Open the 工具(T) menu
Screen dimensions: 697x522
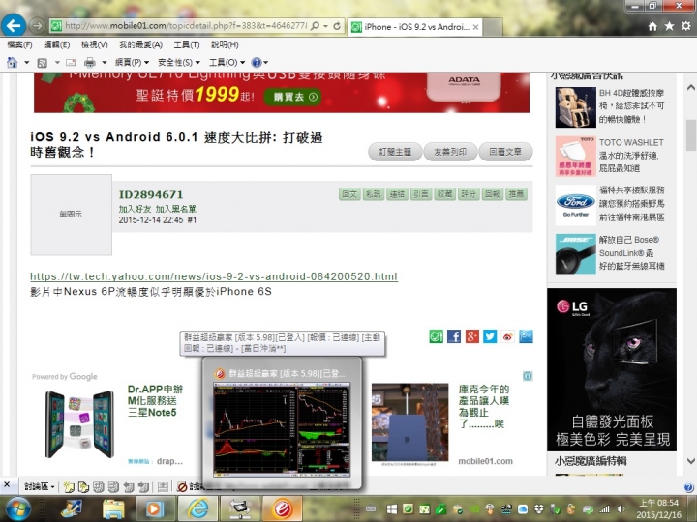click(186, 44)
